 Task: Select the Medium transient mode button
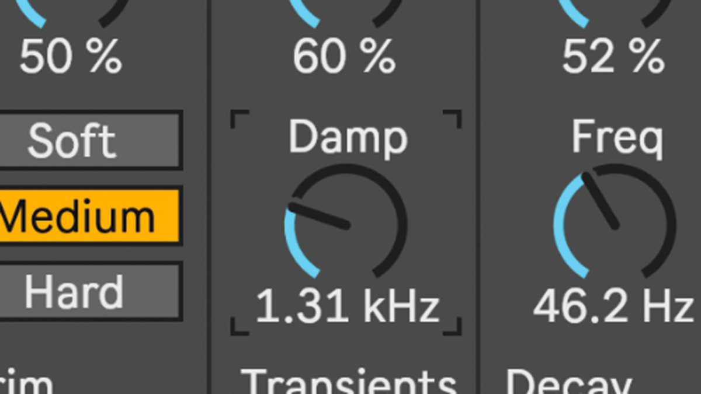[x=90, y=216]
